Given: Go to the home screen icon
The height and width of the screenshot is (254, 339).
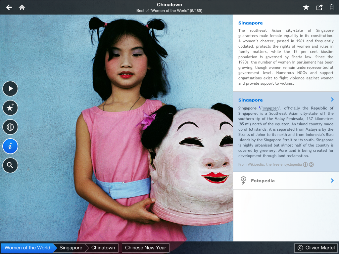Looking at the screenshot, I should point(22,7).
